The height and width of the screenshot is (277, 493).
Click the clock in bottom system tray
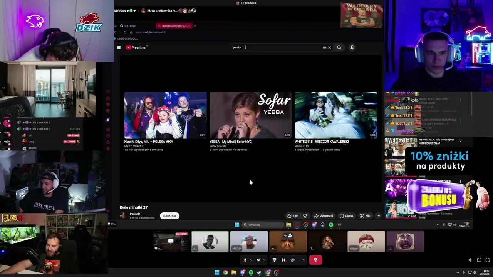point(484,272)
